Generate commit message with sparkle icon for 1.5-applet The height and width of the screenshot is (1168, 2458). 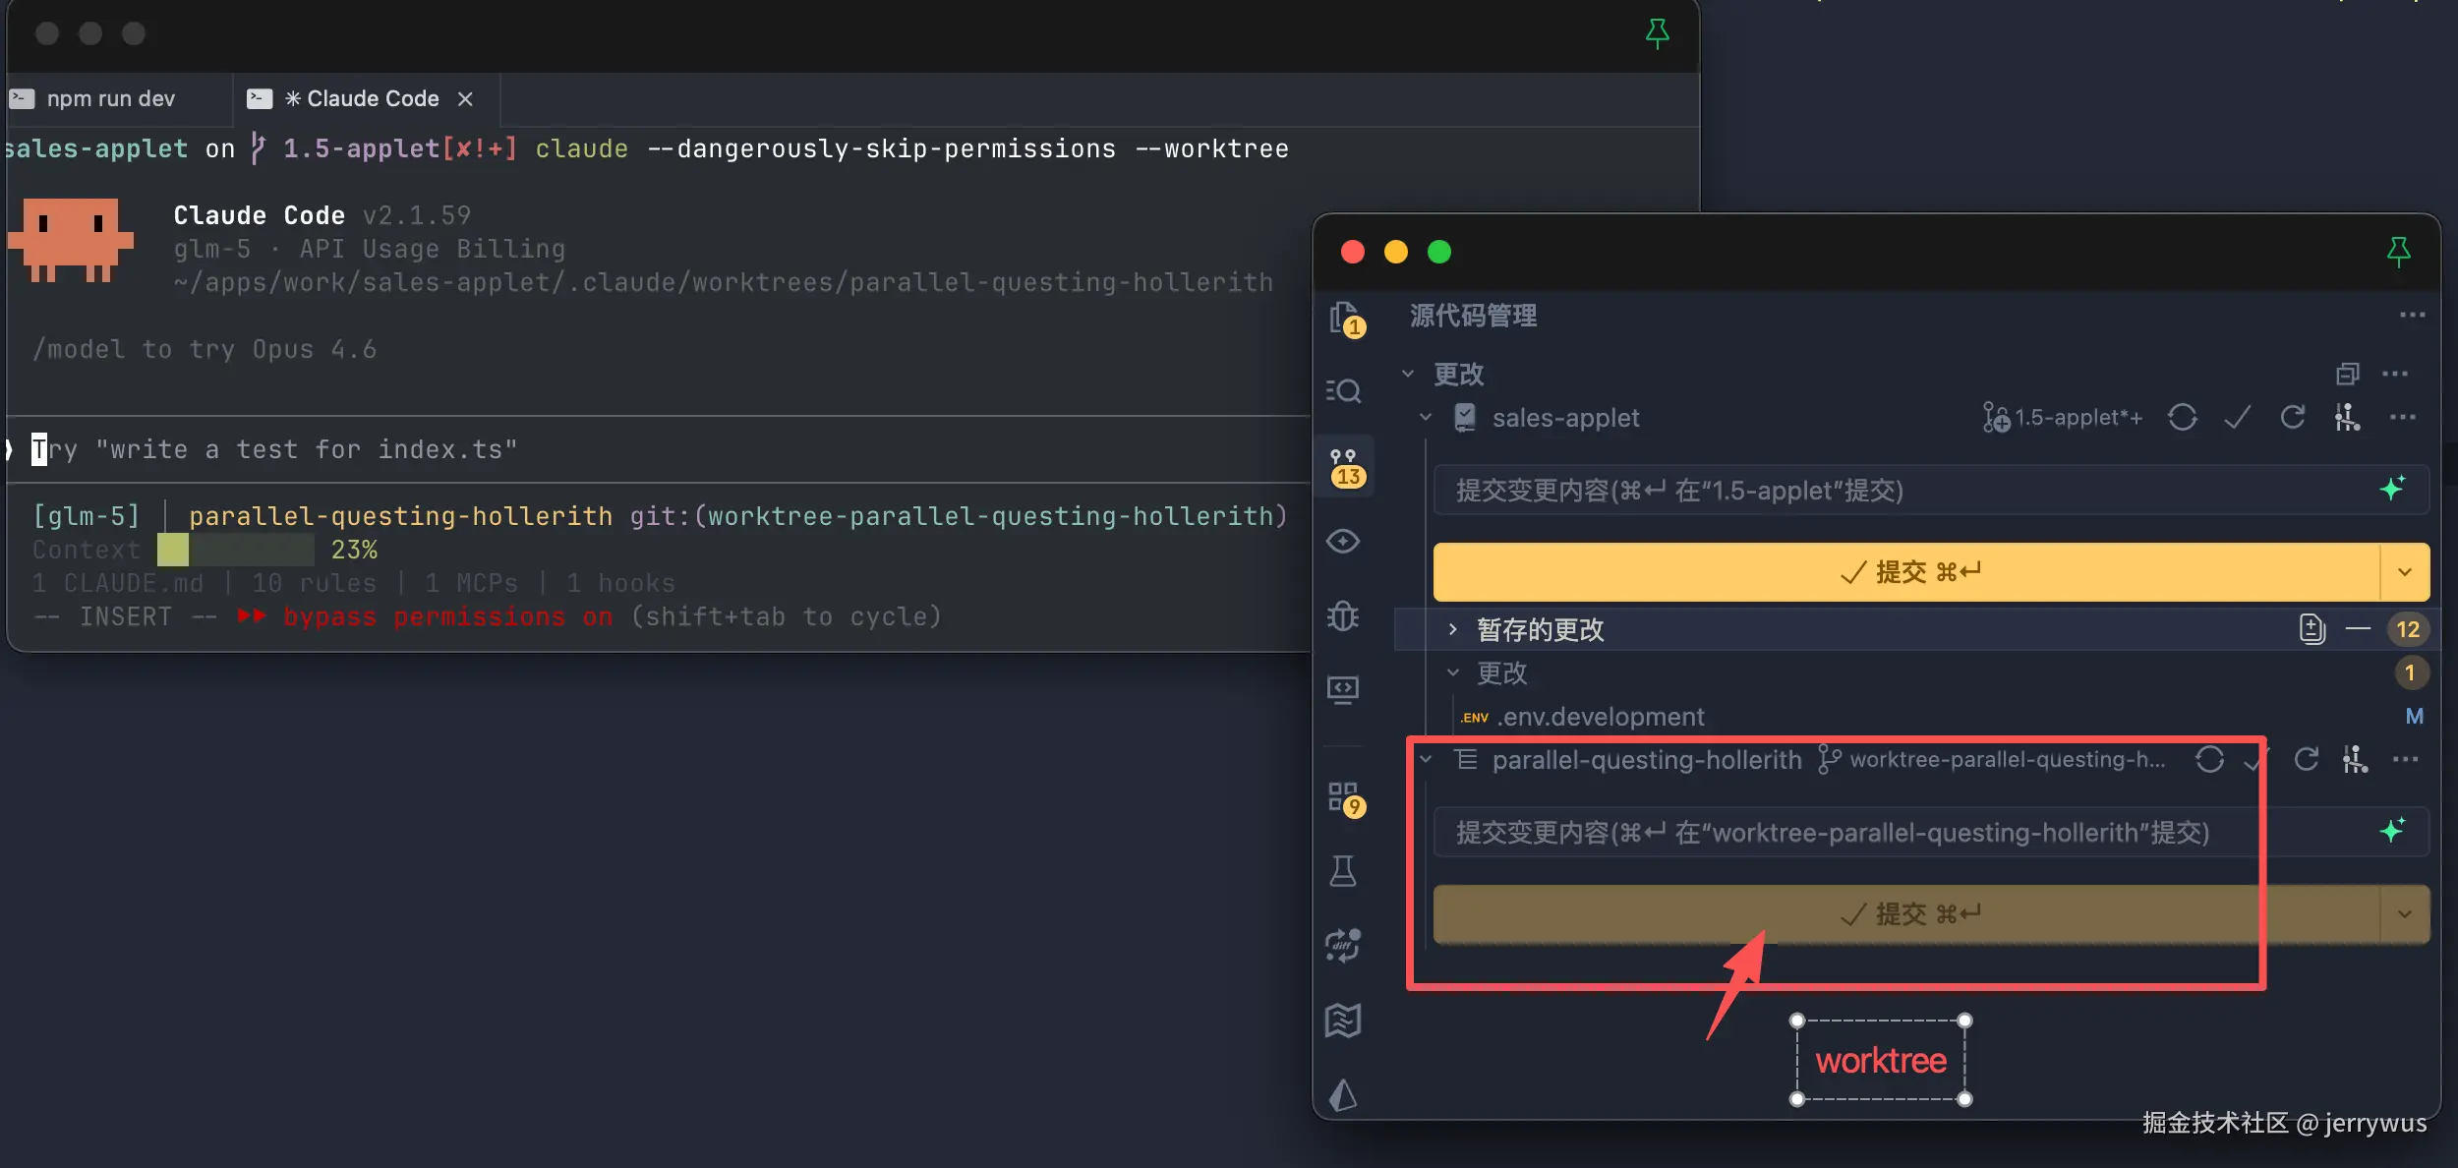(x=2392, y=489)
